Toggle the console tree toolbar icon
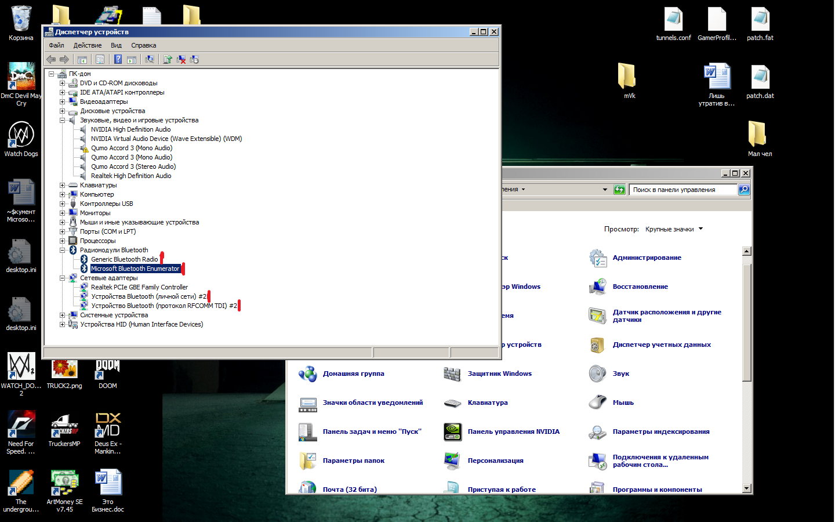Viewport: 835px width, 522px height. coord(82,59)
